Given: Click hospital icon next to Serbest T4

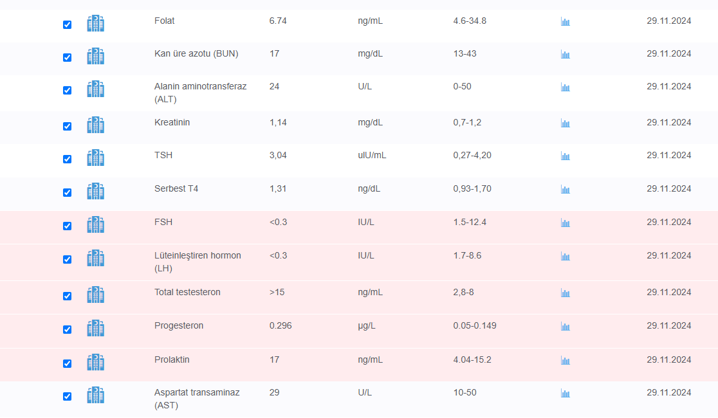Looking at the screenshot, I should click(x=96, y=192).
